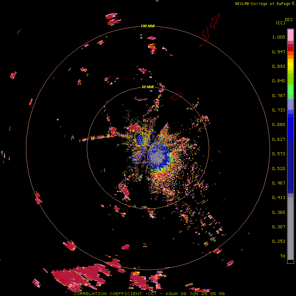Image resolution: width=296 pixels, height=296 pixels.
Task: Click the red island outlines outside the 100 NMI ring
Action: coord(211,27)
